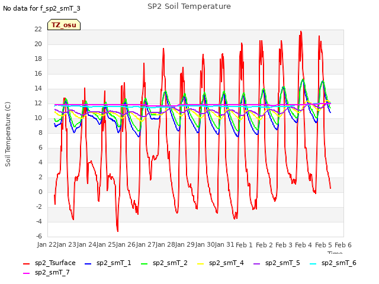Click the Jan 22 x-axis tick label

coord(47,245)
